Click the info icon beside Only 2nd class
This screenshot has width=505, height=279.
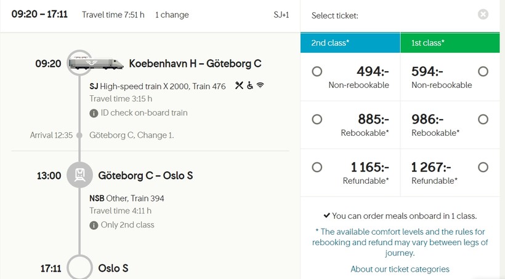(x=94, y=226)
